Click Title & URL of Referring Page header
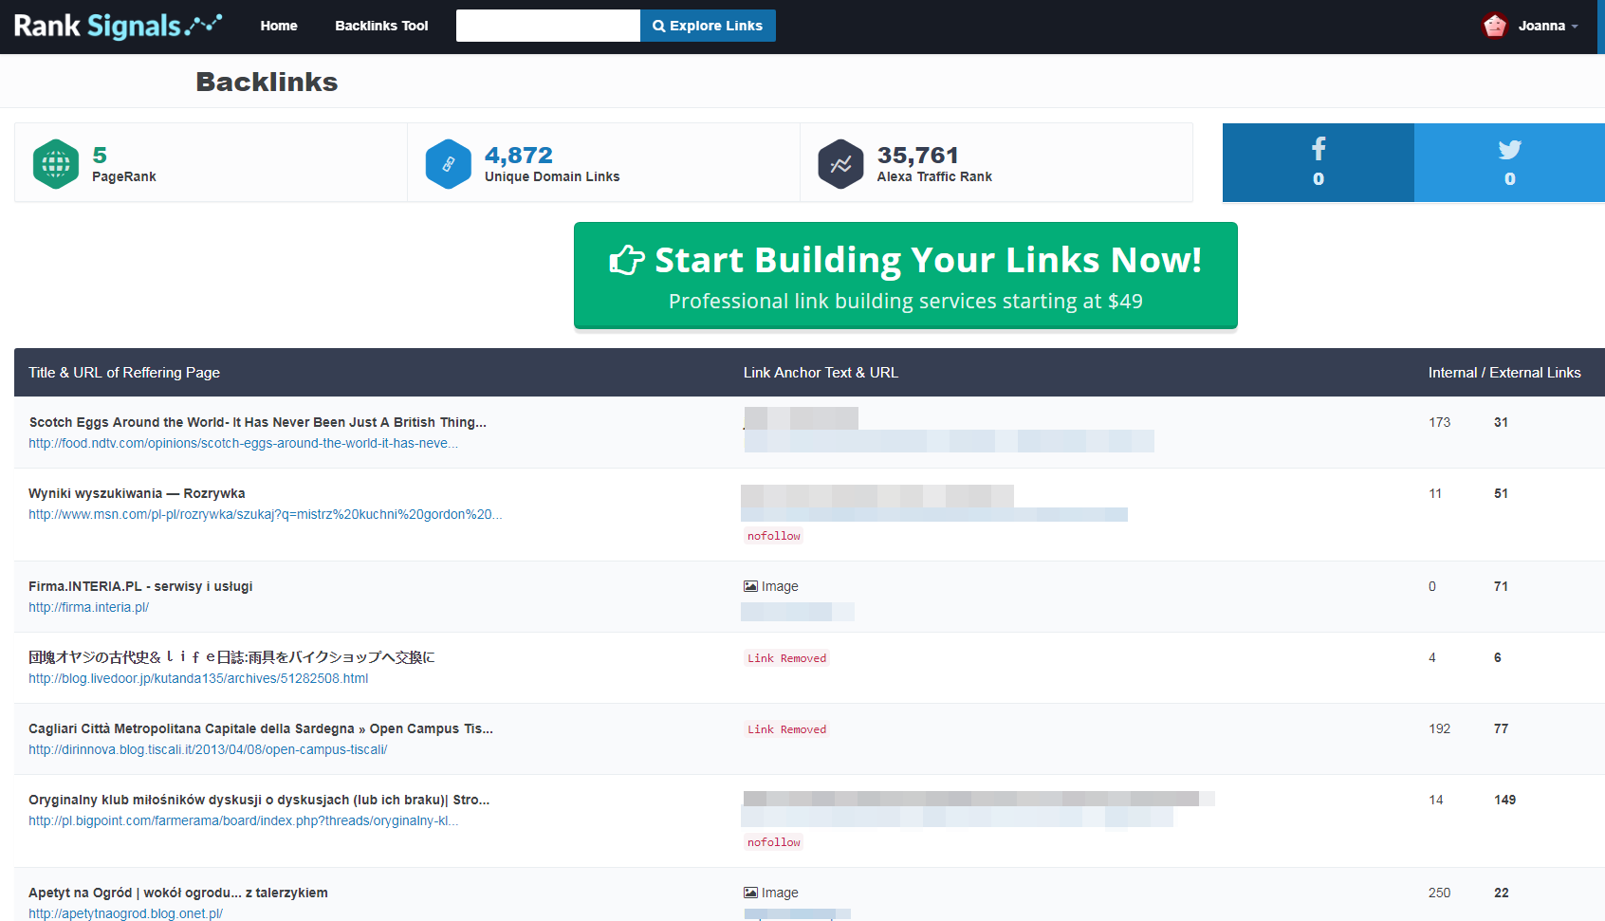1605x921 pixels. [x=124, y=373]
